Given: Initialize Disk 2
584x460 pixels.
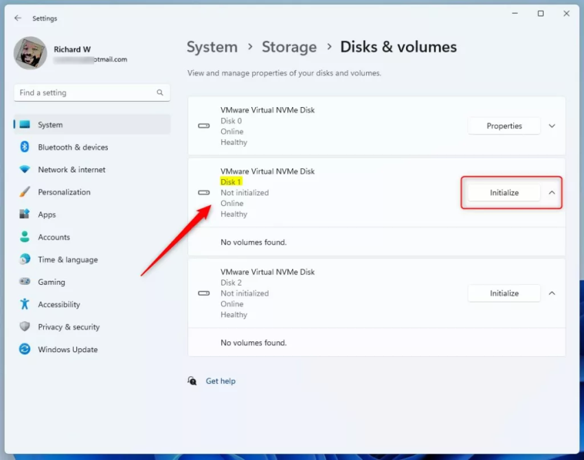Looking at the screenshot, I should click(504, 293).
